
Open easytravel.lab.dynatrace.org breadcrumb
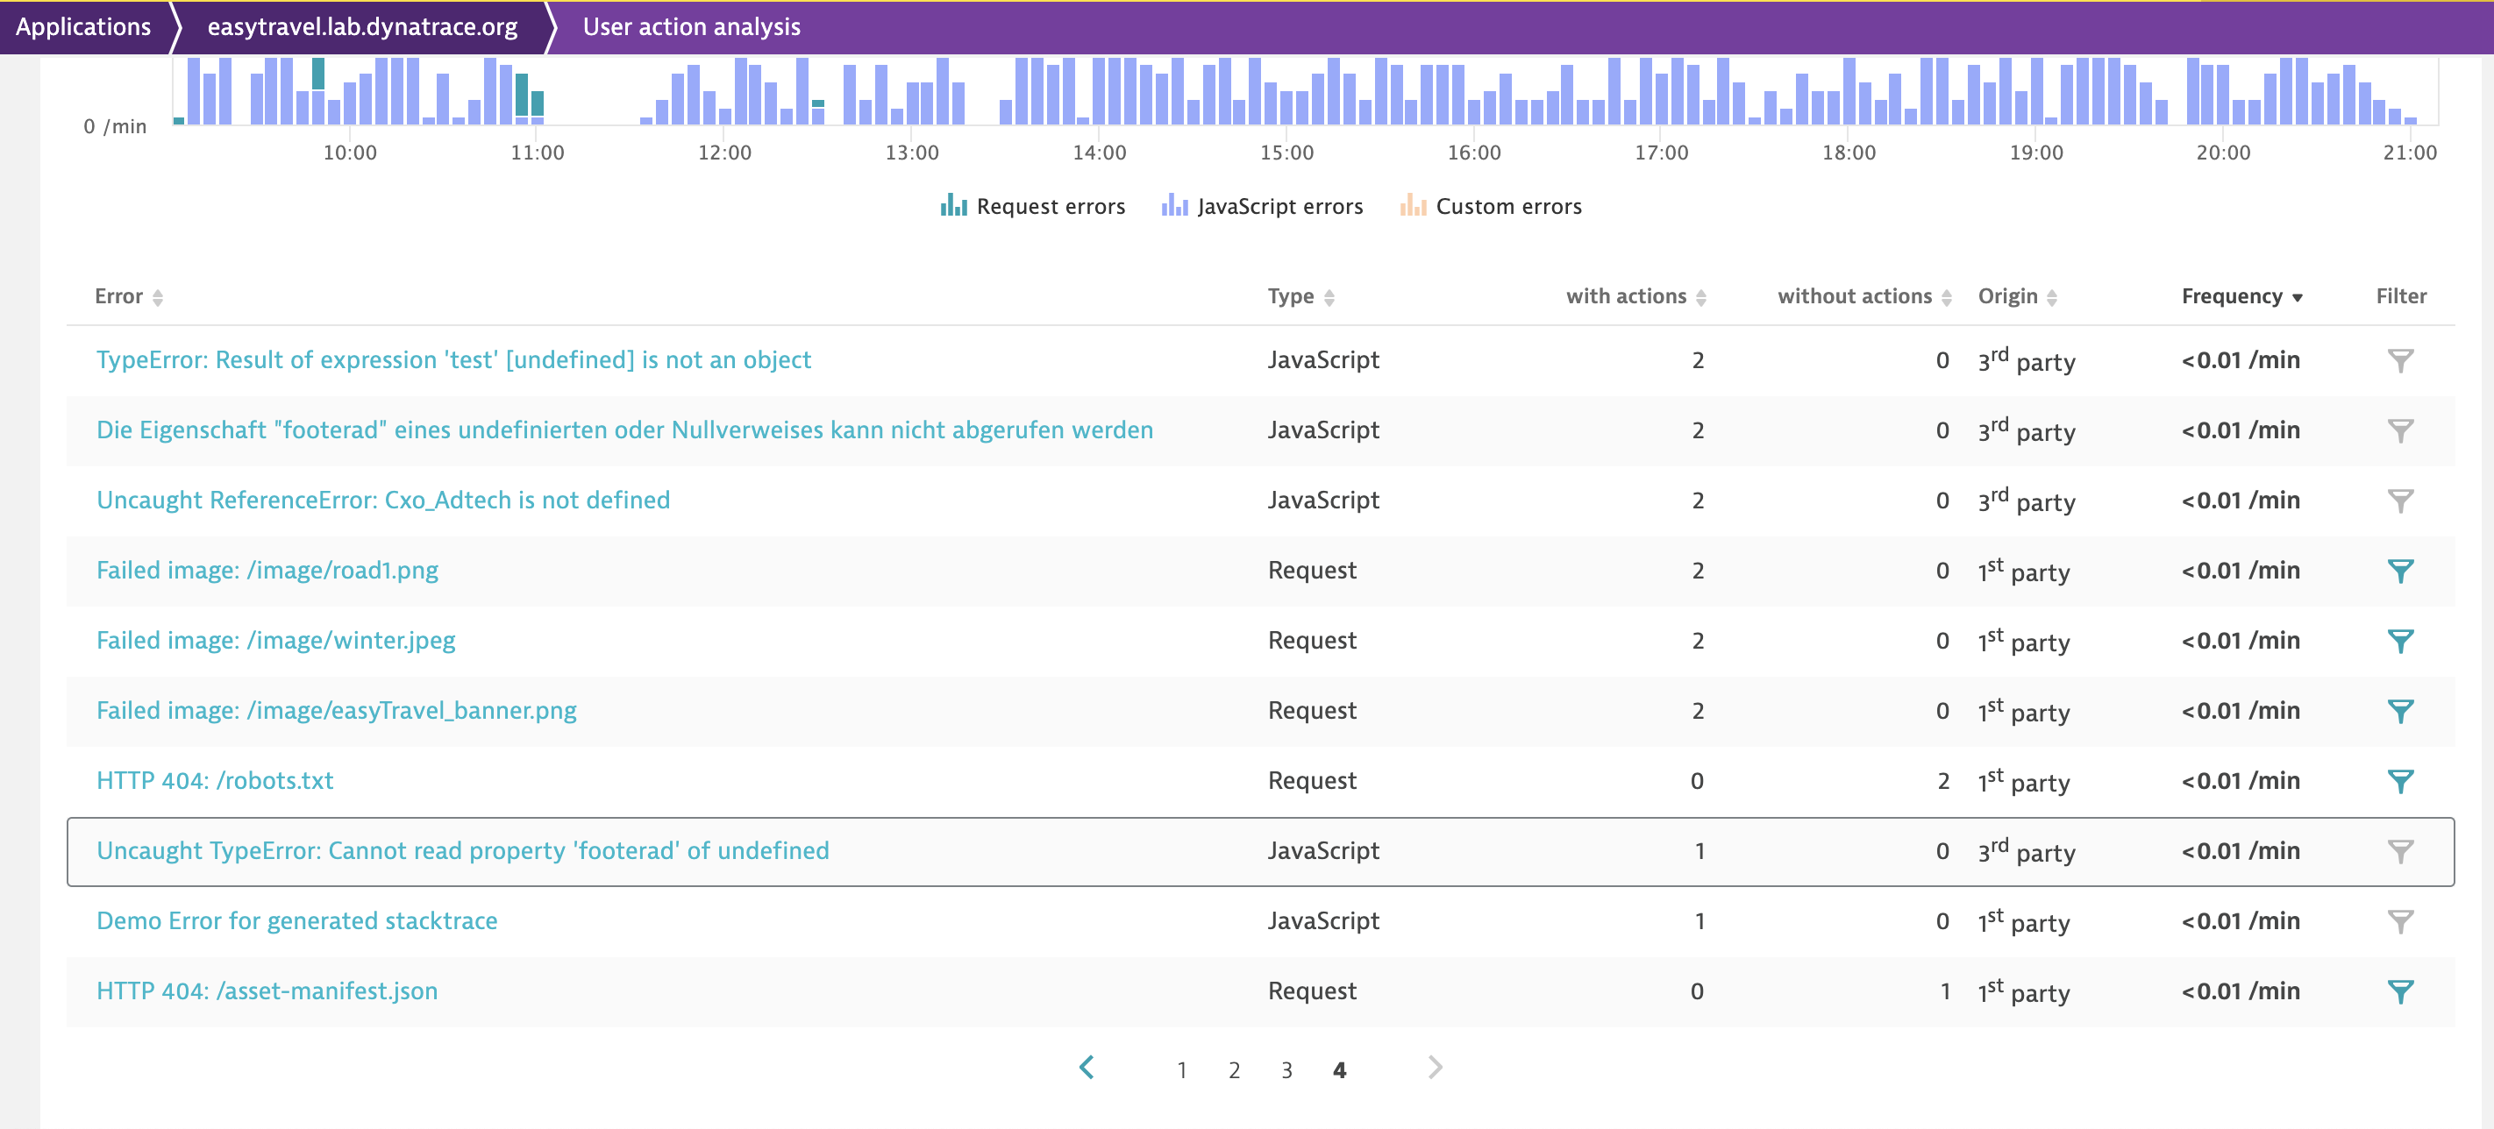pos(362,27)
